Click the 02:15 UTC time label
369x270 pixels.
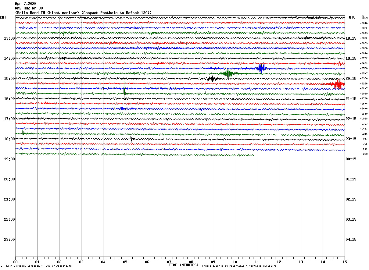point(351,199)
